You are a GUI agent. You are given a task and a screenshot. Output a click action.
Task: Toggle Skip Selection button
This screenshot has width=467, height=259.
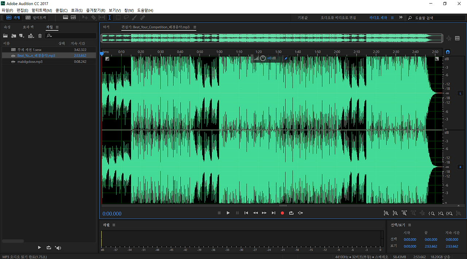click(300, 213)
